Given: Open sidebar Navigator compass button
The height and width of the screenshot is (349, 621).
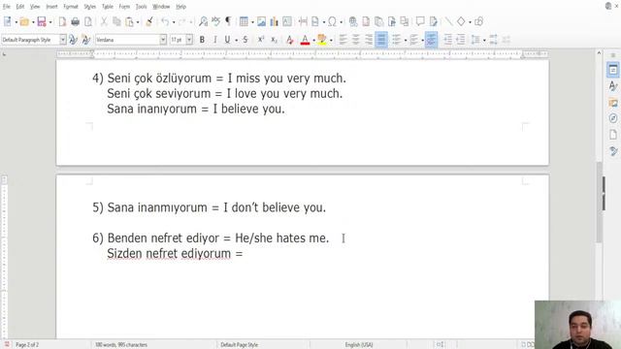Looking at the screenshot, I should pos(613,118).
